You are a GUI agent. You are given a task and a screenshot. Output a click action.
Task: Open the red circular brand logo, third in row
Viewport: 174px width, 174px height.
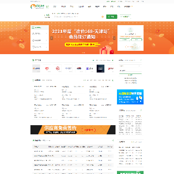58,69
